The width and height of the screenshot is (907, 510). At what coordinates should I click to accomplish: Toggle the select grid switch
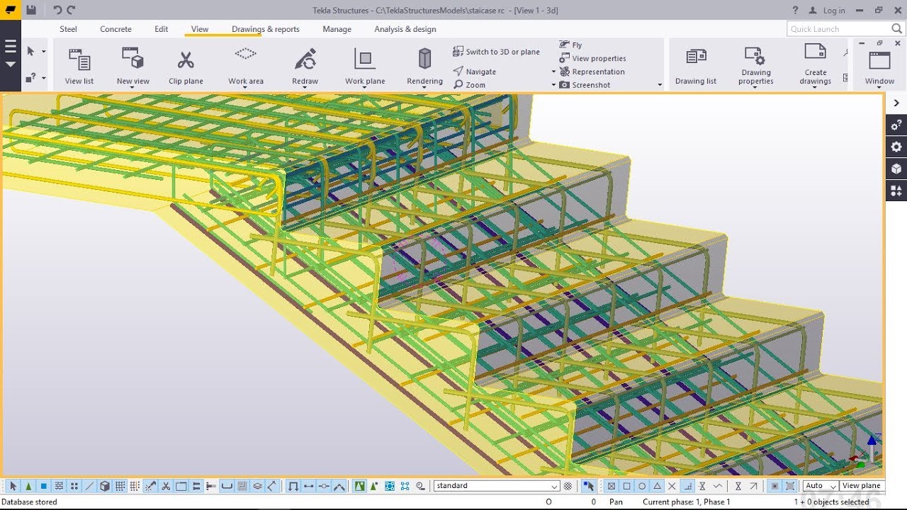tap(120, 486)
